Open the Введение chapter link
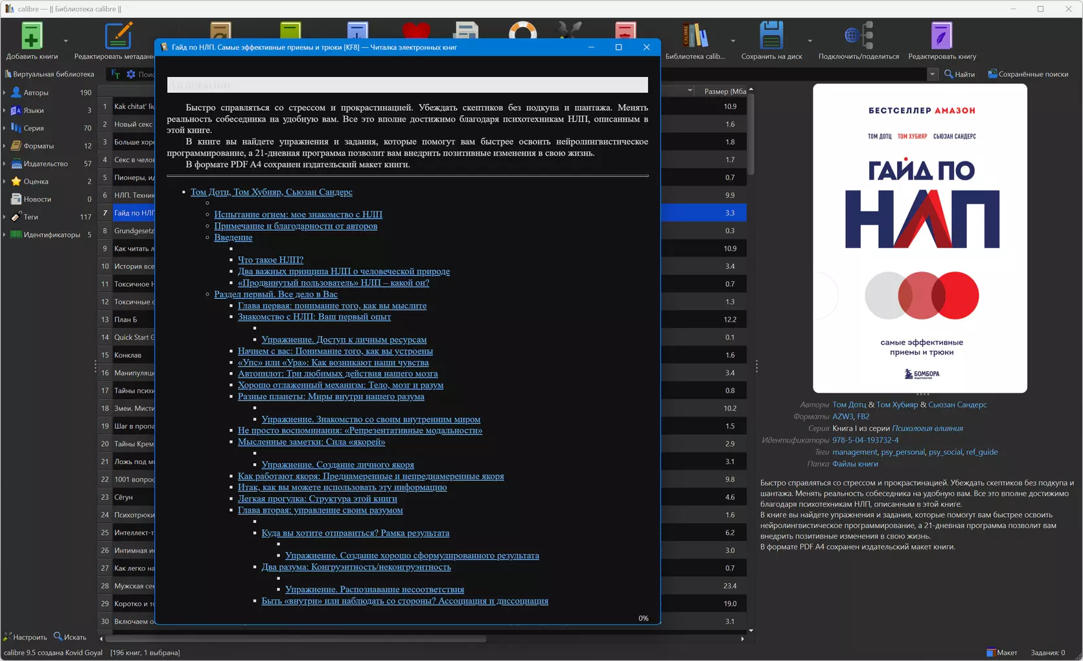This screenshot has height=661, width=1083. 233,237
